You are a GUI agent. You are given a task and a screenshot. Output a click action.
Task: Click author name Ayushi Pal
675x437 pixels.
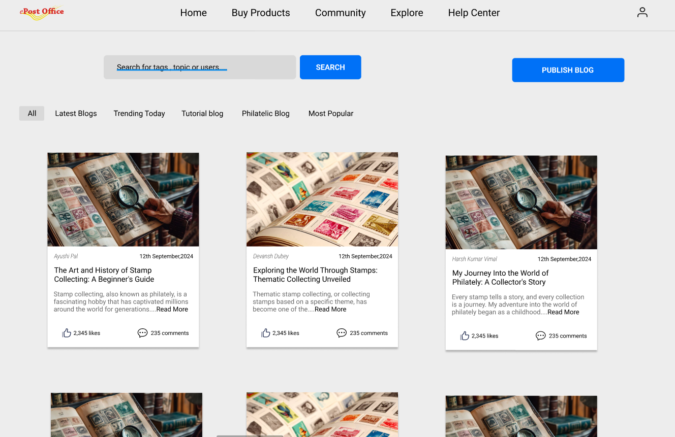pos(66,256)
